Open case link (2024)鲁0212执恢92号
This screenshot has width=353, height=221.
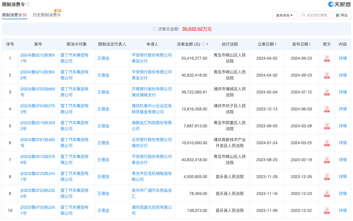37,75
